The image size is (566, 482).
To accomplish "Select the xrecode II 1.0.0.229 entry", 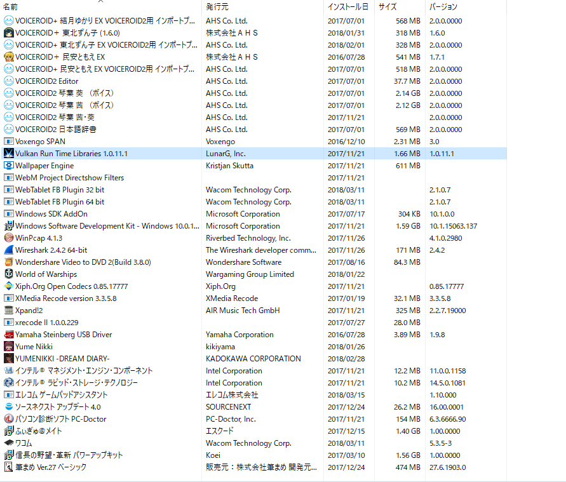I will pos(253,323).
